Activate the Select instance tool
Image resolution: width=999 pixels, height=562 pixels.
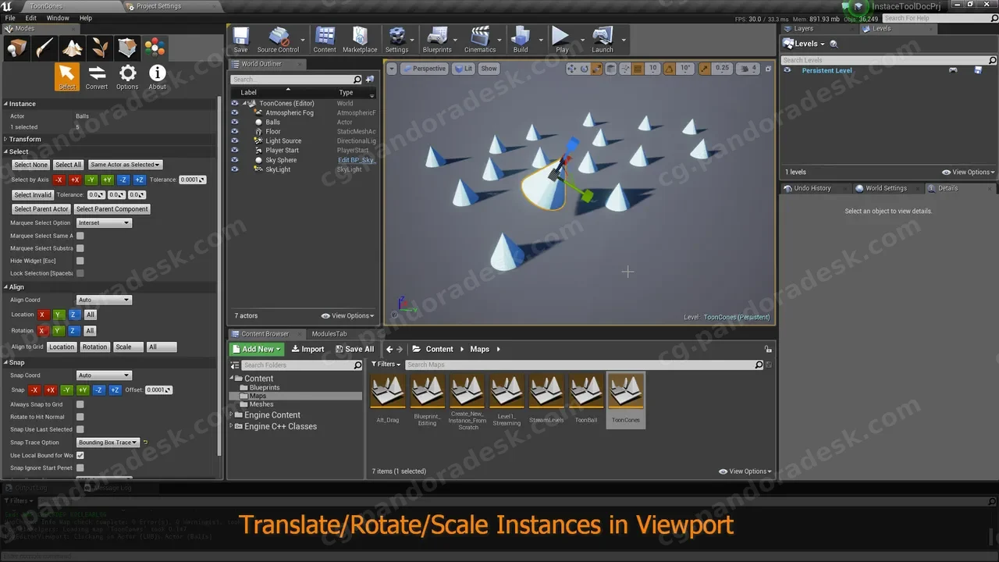pyautogui.click(x=67, y=76)
